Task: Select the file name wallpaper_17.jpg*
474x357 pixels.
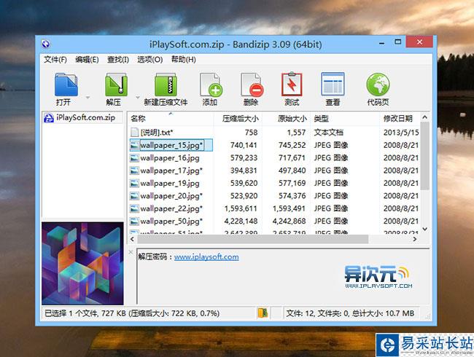Action: tap(171, 170)
